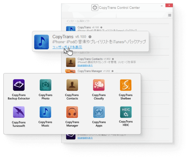Launch CopyTrans Manager headphones icon
This screenshot has width=190, height=160.
pyautogui.click(x=72, y=112)
